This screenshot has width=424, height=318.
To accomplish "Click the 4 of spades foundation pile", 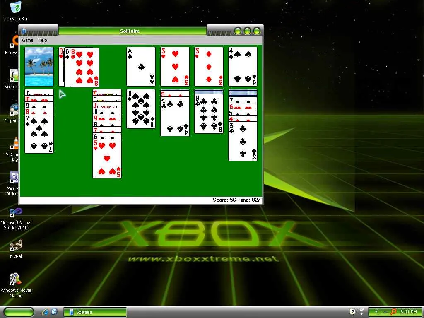I will [x=243, y=67].
